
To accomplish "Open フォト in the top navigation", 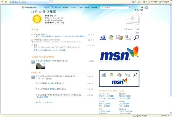I will point(80,7).
